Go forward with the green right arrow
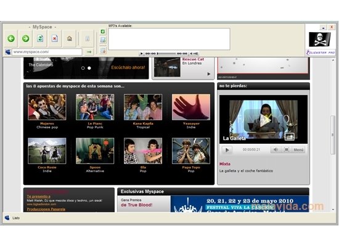The width and height of the screenshot is (339, 247). (25, 38)
